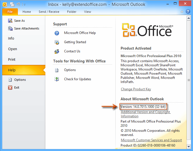
Task: Open Options under Tools for Working With Office
Action: (x=70, y=70)
